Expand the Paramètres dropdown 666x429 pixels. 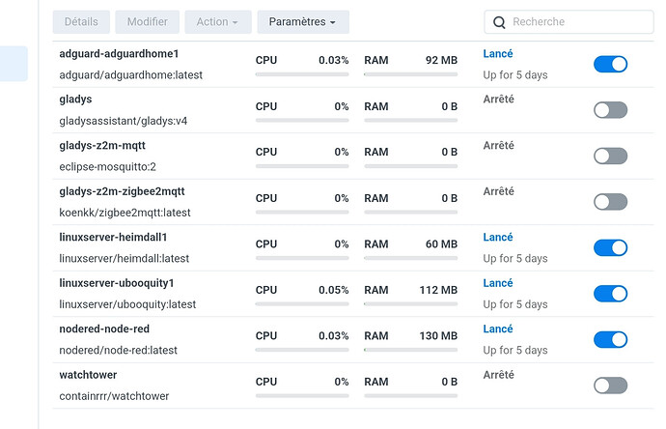tap(303, 22)
